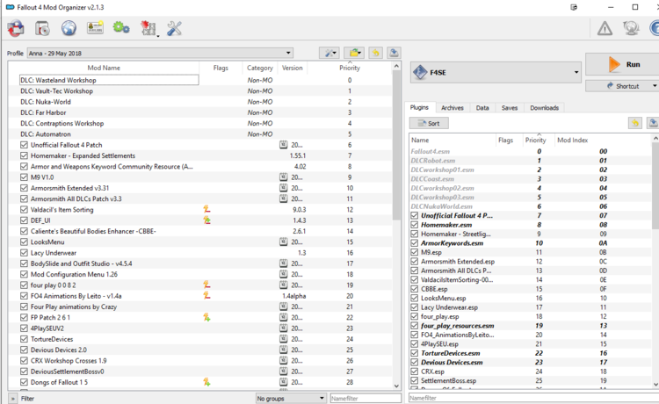The height and width of the screenshot is (404, 659).
Task: Sort mods by Priority column header
Action: 350,68
